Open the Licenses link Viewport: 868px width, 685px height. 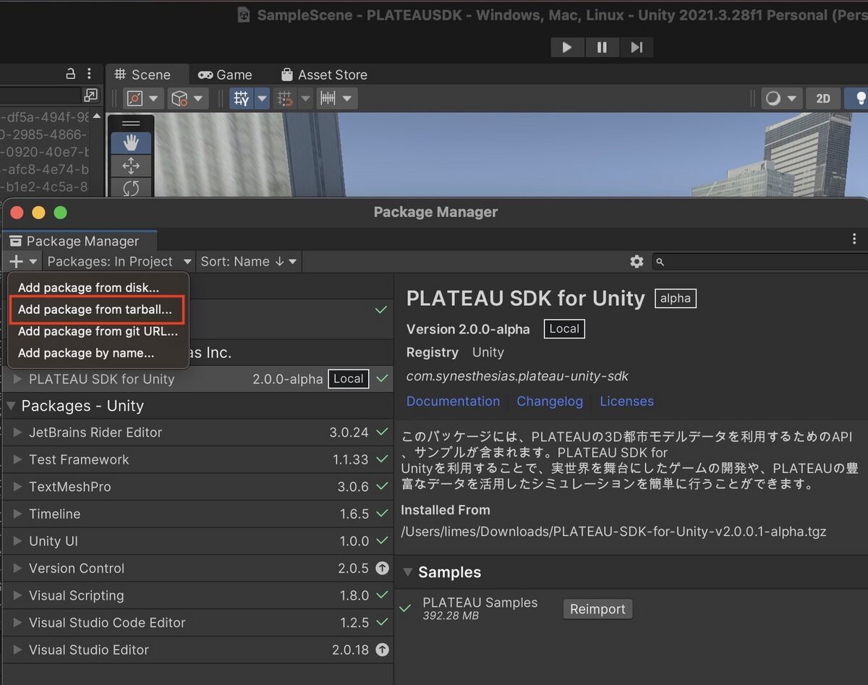pyautogui.click(x=626, y=401)
